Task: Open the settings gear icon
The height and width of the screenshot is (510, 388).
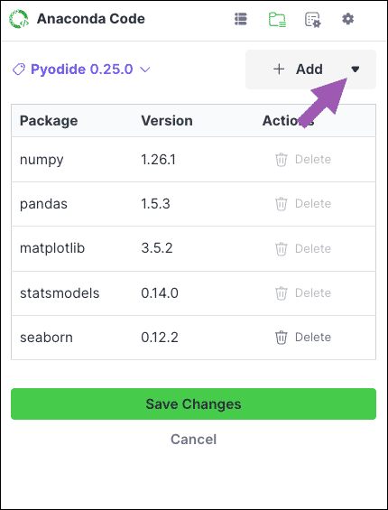Action: pyautogui.click(x=347, y=19)
